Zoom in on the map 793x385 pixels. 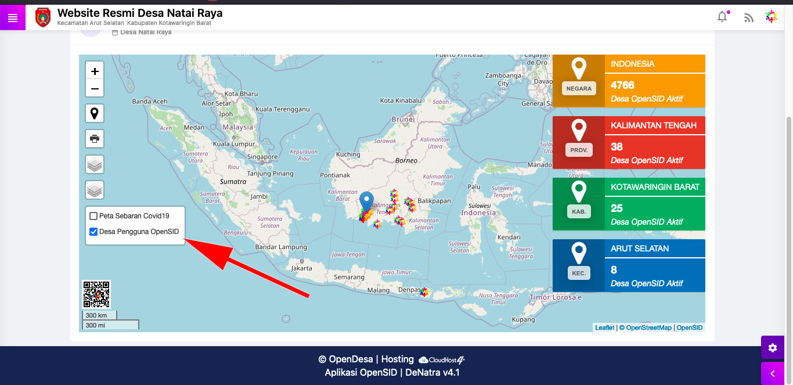pyautogui.click(x=95, y=71)
